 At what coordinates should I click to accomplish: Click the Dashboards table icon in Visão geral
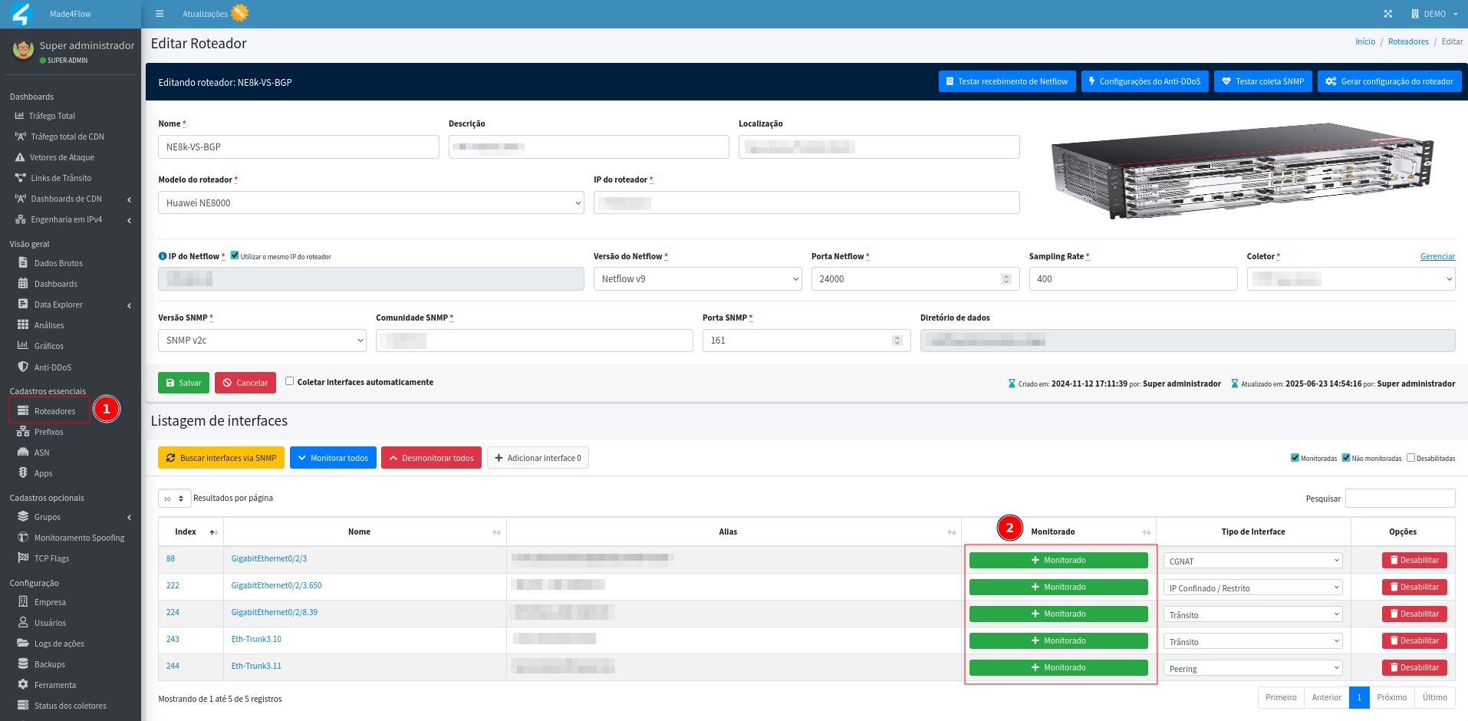(x=23, y=283)
